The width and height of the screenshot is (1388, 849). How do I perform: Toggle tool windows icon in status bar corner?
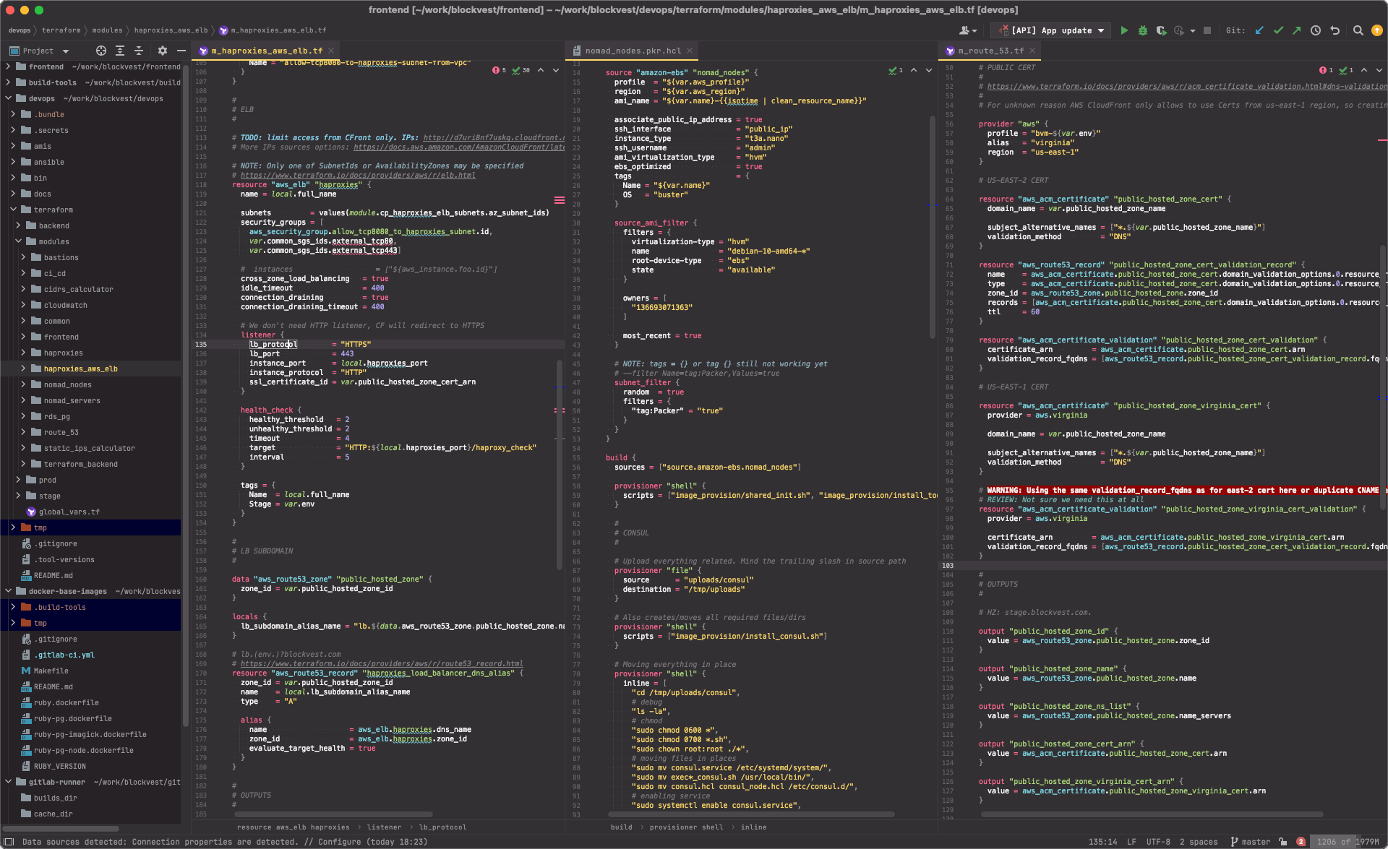pos(9,842)
